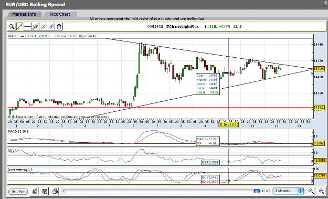The image size is (328, 199).
Task: Click the 49.3555 RSI value label
Action: [x=320, y=161]
